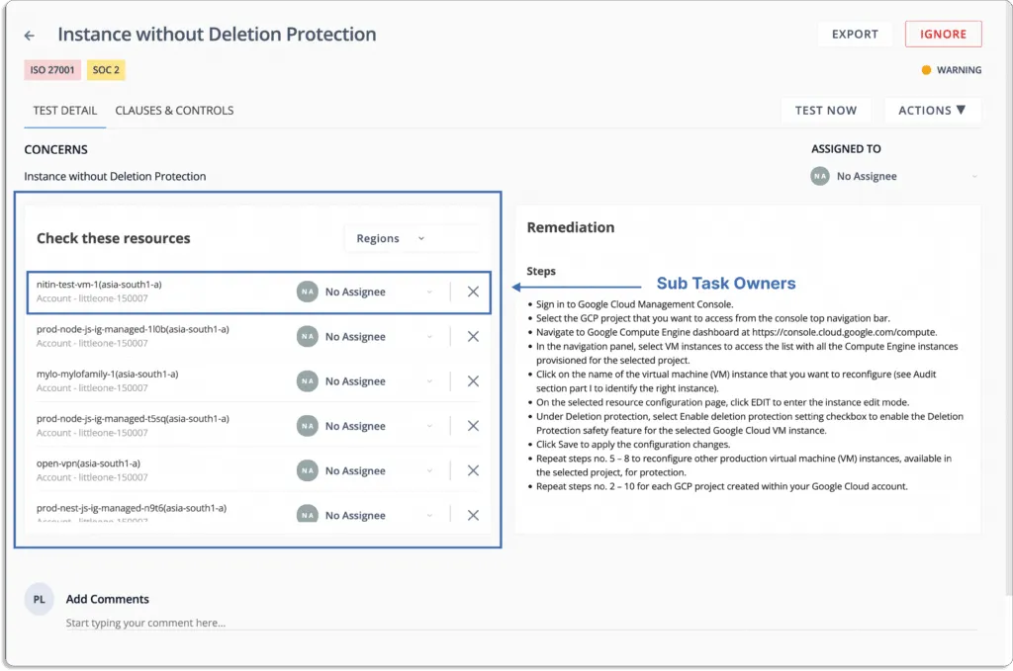This screenshot has width=1013, height=671.
Task: Go back using the left arrow icon
Action: pos(29,36)
